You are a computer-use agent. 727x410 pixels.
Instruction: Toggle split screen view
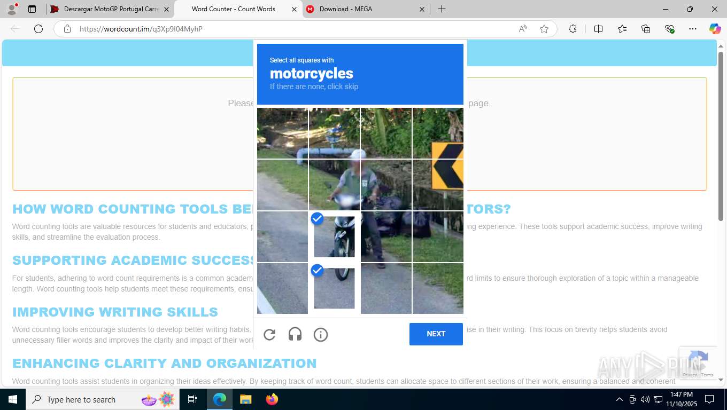[x=598, y=29]
